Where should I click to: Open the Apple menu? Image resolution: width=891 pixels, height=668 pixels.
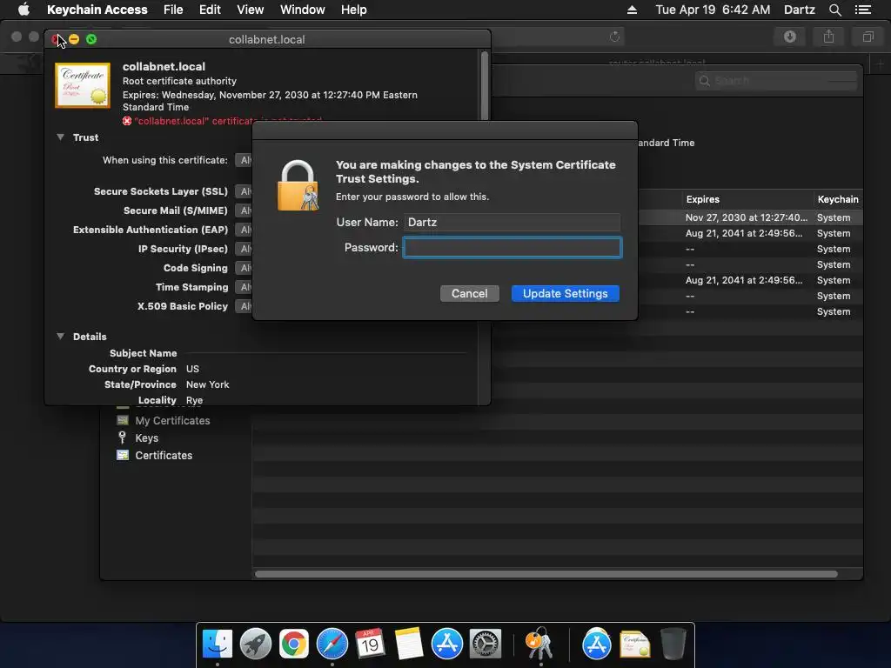[23, 10]
